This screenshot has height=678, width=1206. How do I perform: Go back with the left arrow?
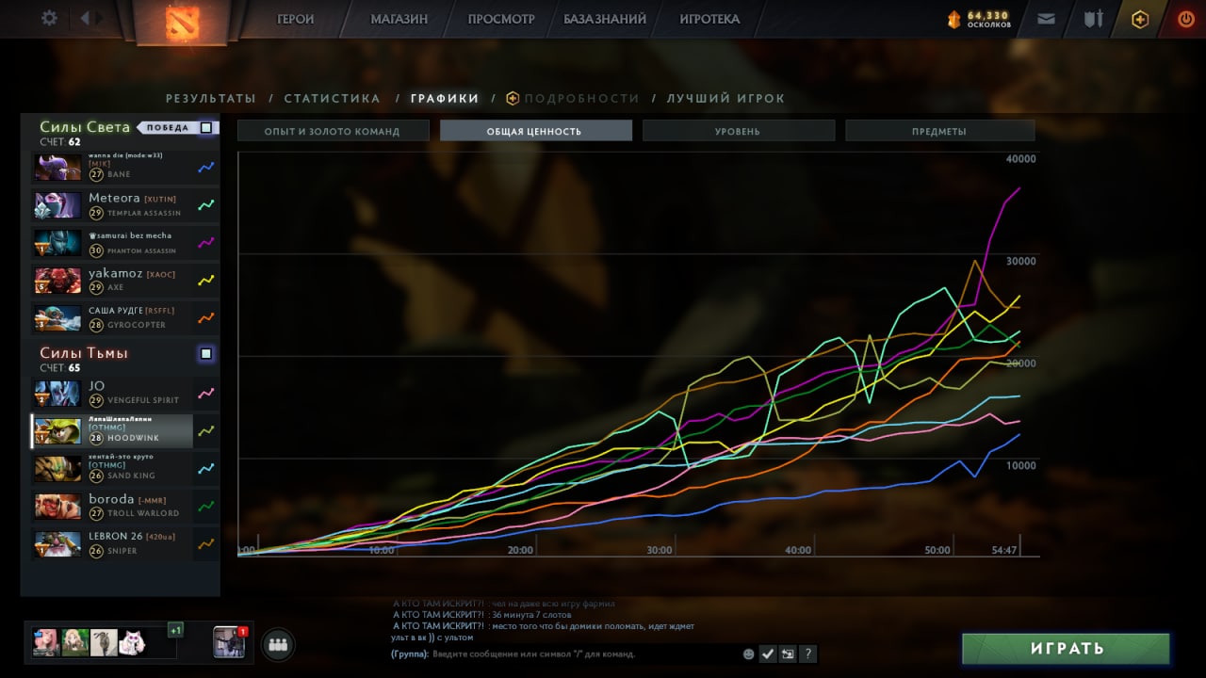(86, 18)
